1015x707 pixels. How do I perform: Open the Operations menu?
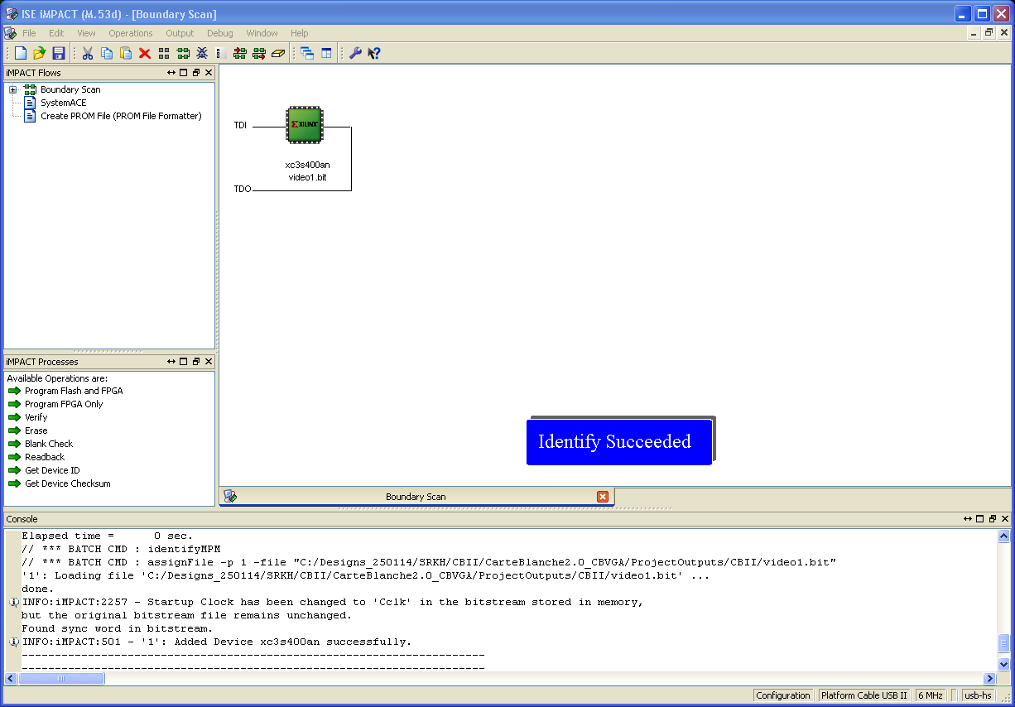click(131, 33)
